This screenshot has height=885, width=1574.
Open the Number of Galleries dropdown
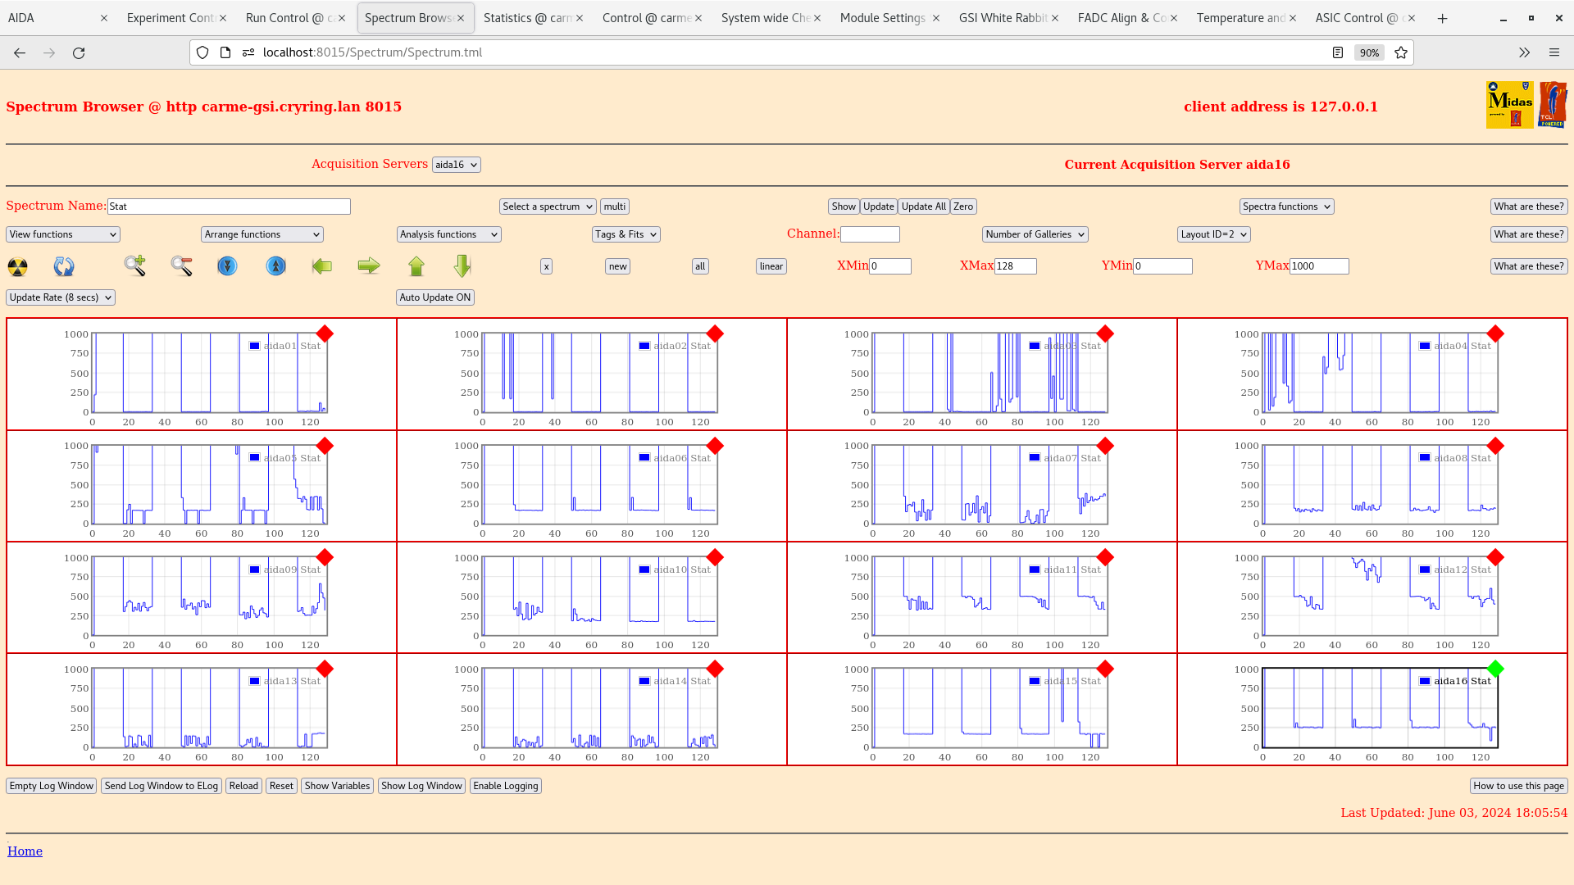(x=1035, y=234)
